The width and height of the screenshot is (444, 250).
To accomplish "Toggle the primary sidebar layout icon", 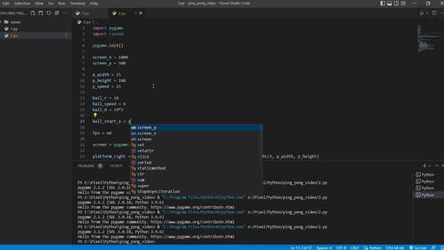I will [382, 3].
